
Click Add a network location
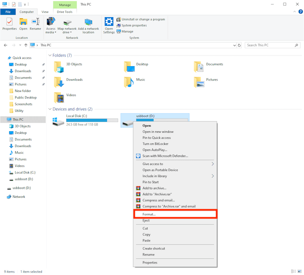click(89, 25)
